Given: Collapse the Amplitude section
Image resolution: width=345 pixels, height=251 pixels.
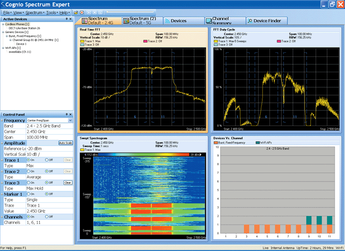Looking at the screenshot, I should [x=2, y=143].
